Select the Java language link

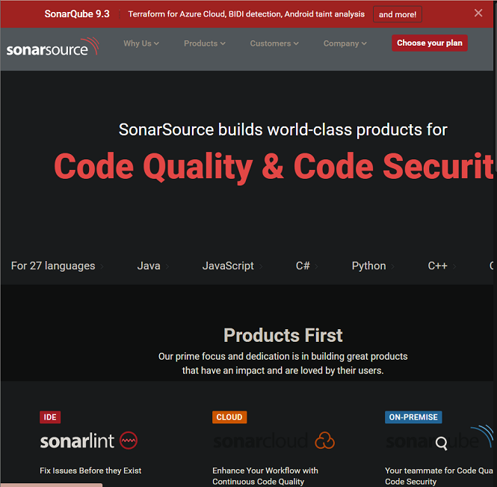pos(152,266)
